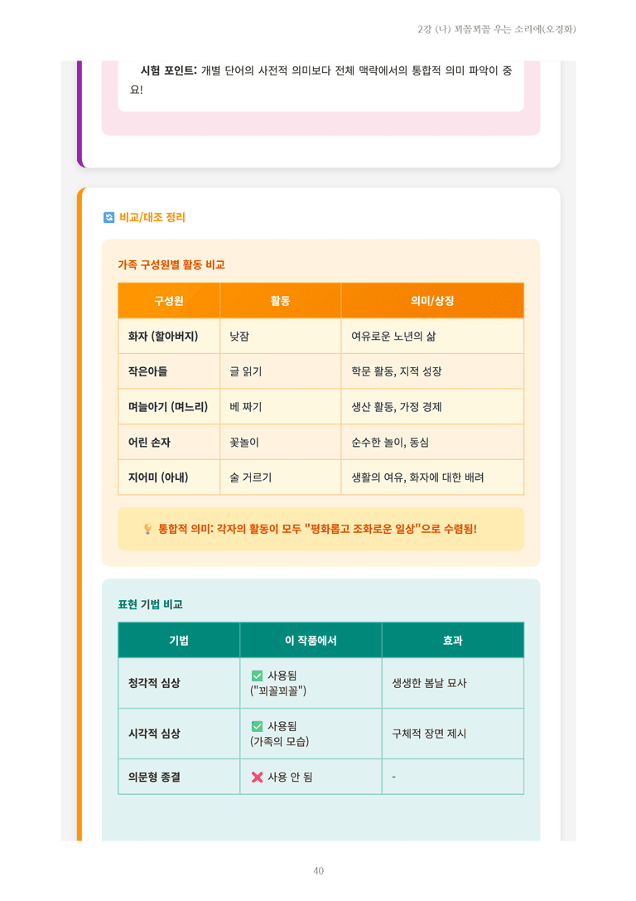
Task: Select the 낮잠 cell
Action: [x=280, y=337]
